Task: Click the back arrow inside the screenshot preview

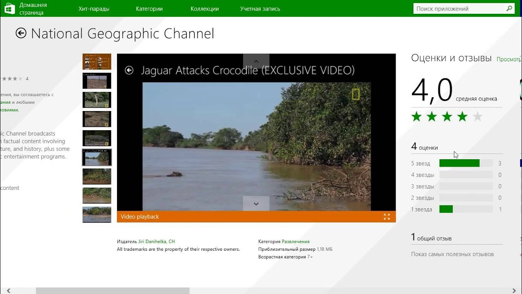Action: 129,71
